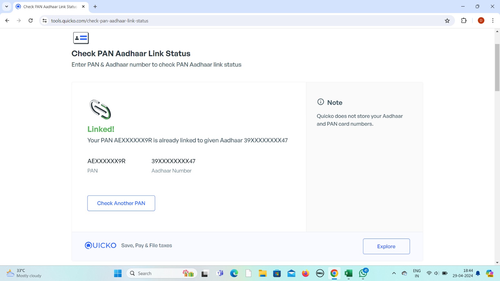This screenshot has width=500, height=281.
Task: Open the Chrome three-dot menu
Action: 493,21
